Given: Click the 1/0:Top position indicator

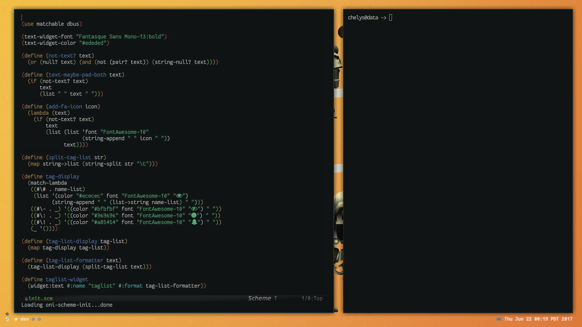Looking at the screenshot, I should (x=312, y=299).
